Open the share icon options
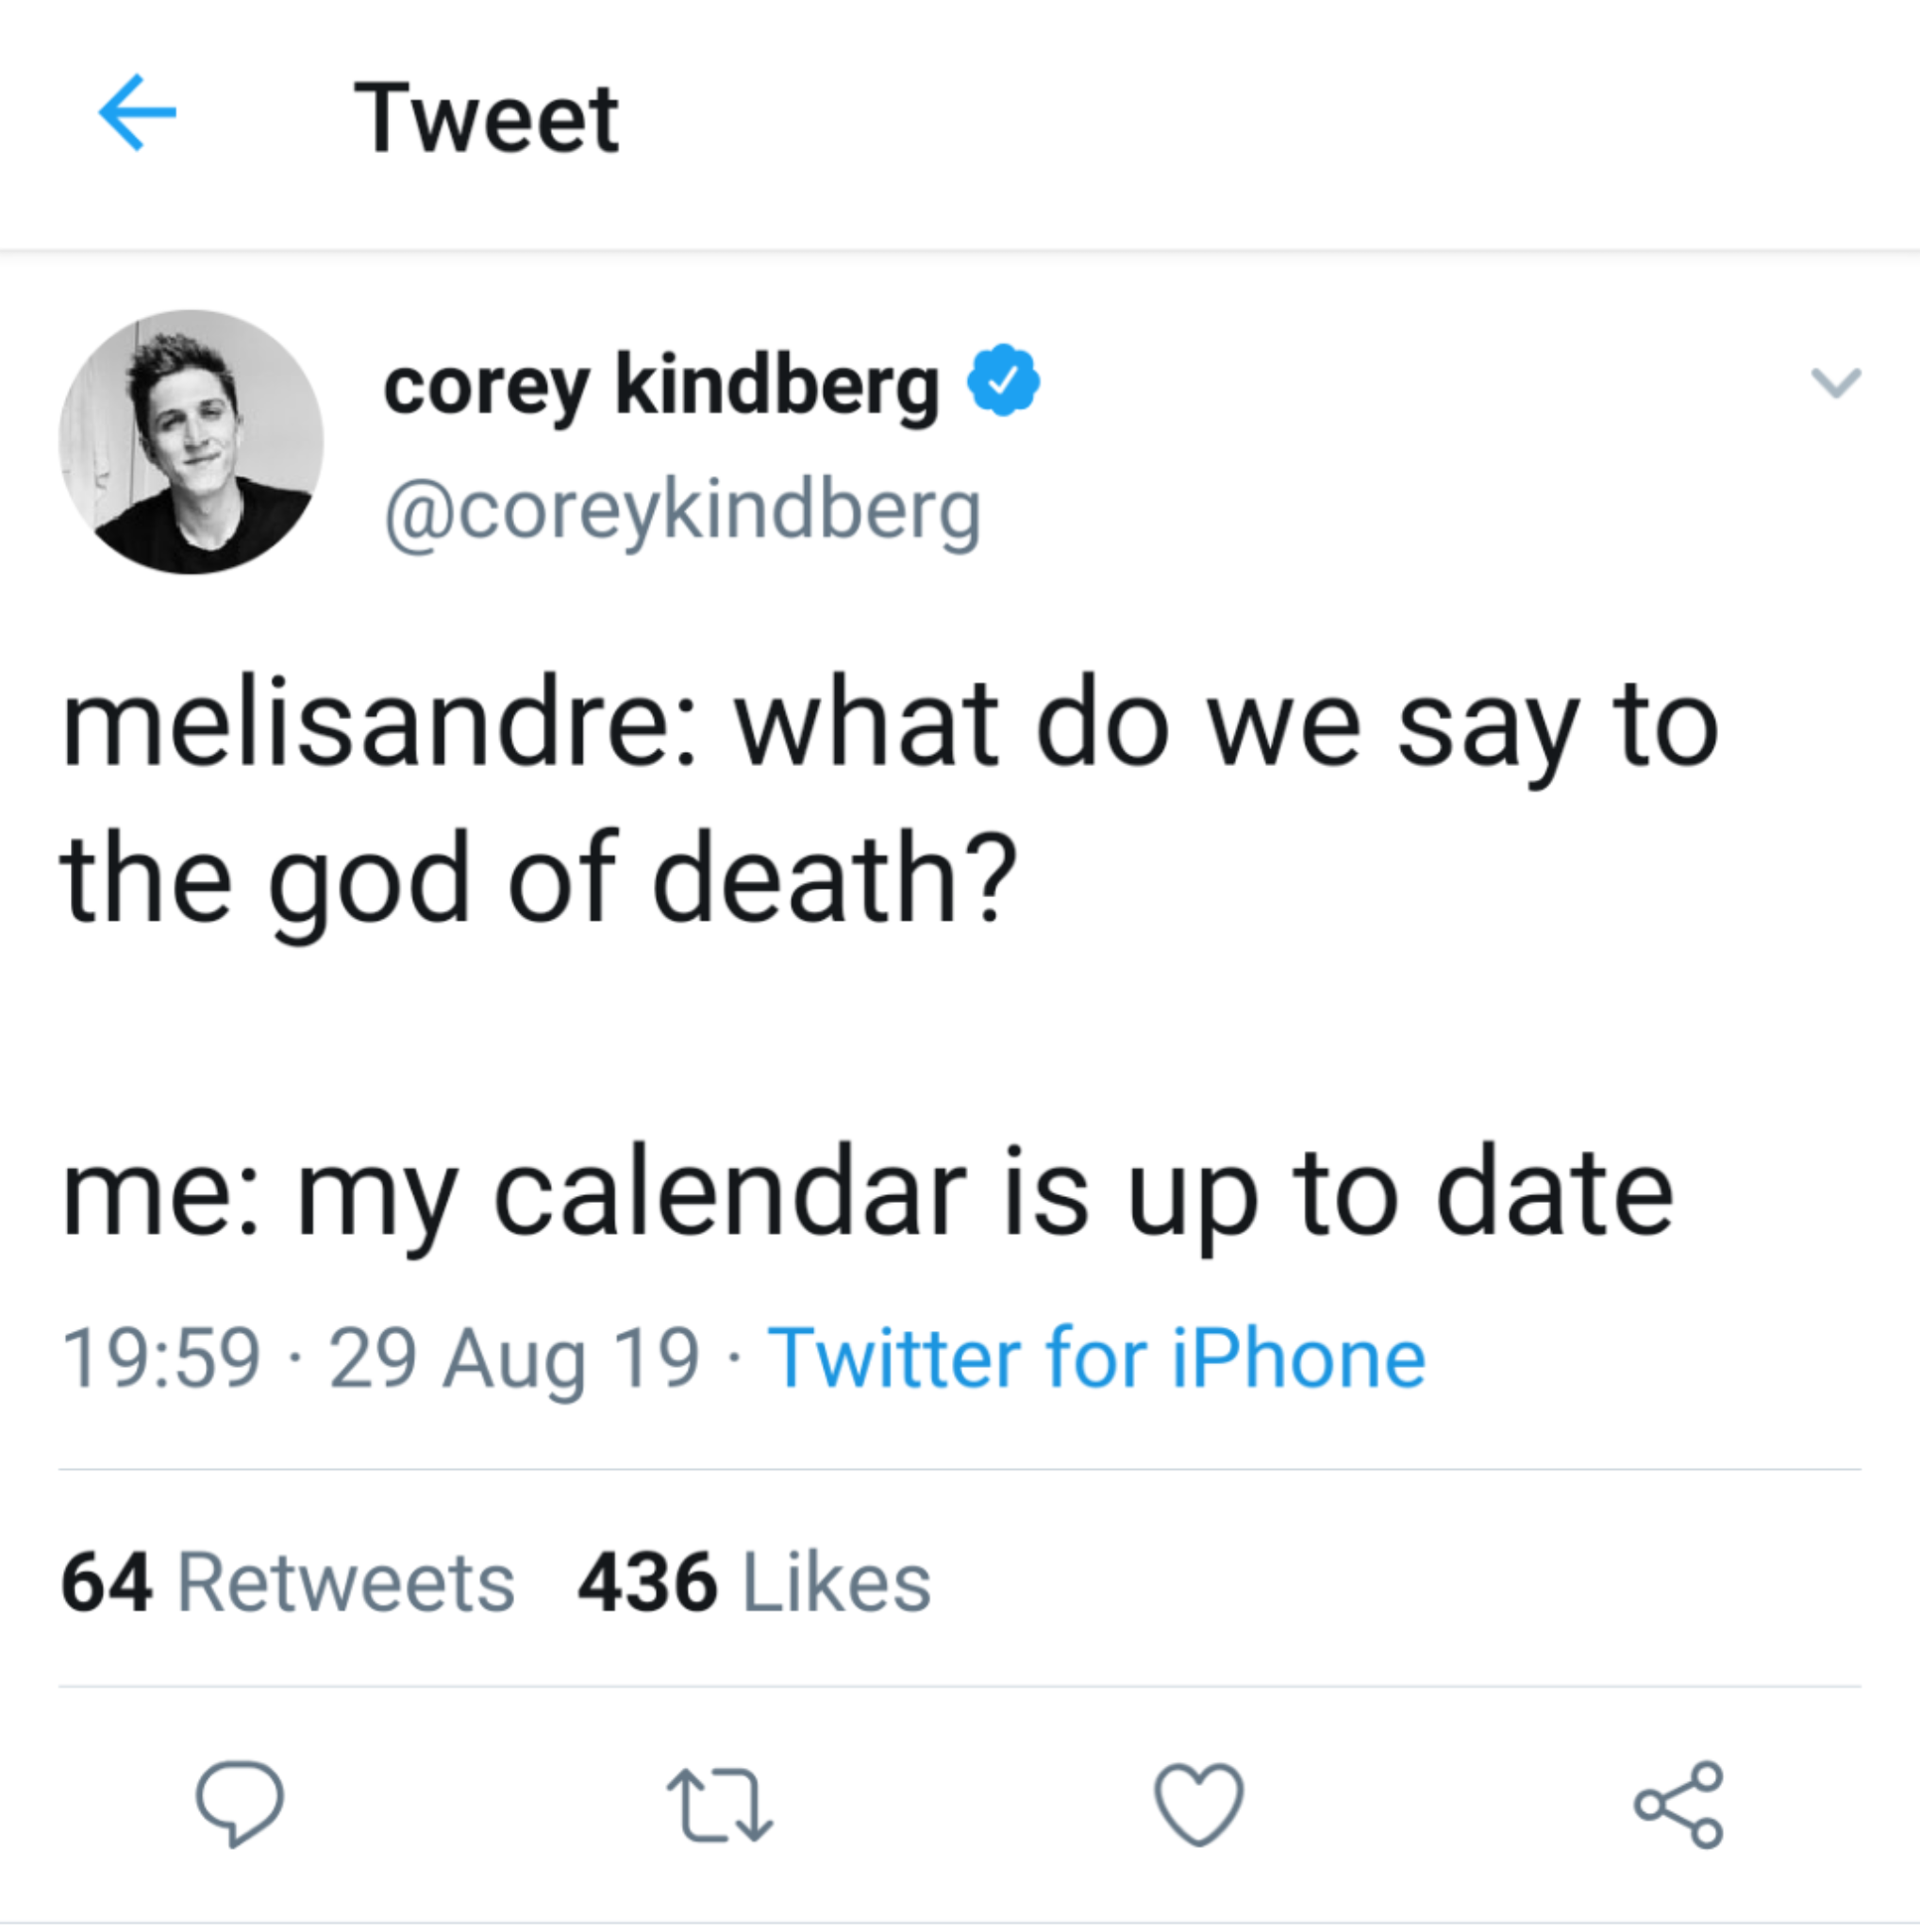The width and height of the screenshot is (1920, 1932). [1679, 1802]
